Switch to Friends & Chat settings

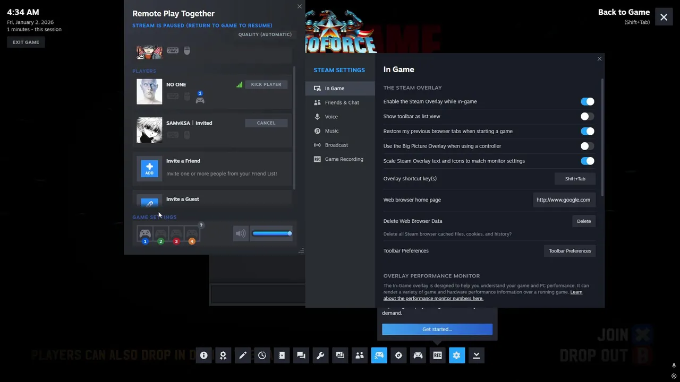[340, 102]
